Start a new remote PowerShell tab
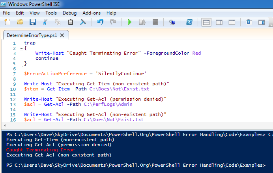This screenshot has width=273, height=173. [172, 22]
